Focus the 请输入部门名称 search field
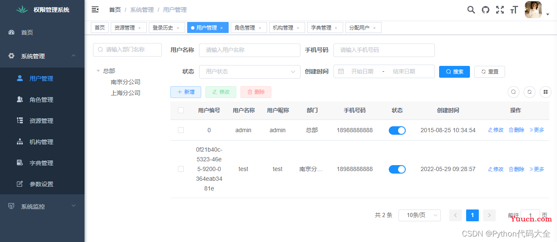Viewport: 557px width, 242px height. tap(127, 49)
